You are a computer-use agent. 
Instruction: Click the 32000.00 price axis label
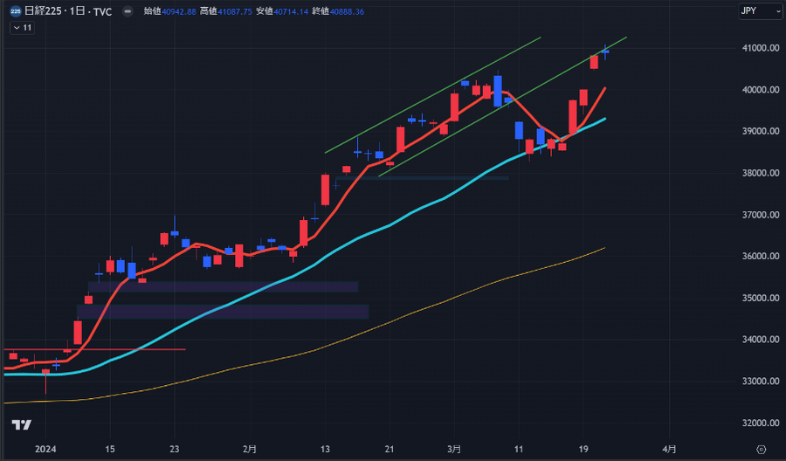(755, 423)
